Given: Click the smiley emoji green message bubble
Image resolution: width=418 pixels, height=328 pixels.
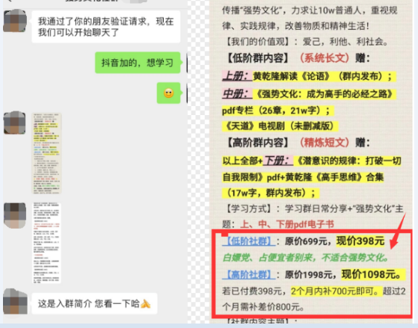Looking at the screenshot, I should click(x=169, y=93).
